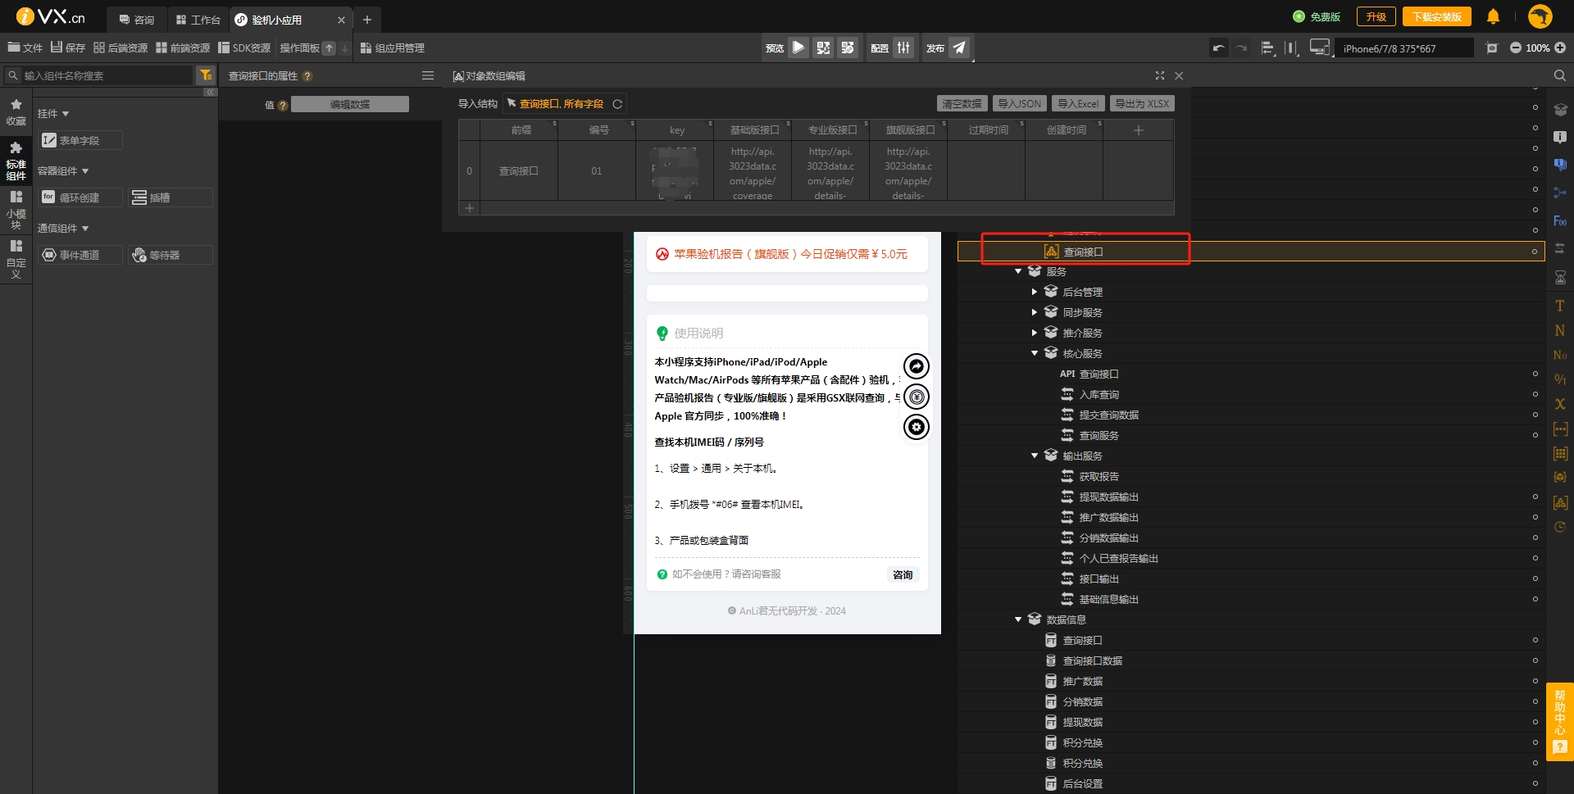Collapse the 核心服务 tree node
Screen dimensions: 1574x794
[1035, 353]
